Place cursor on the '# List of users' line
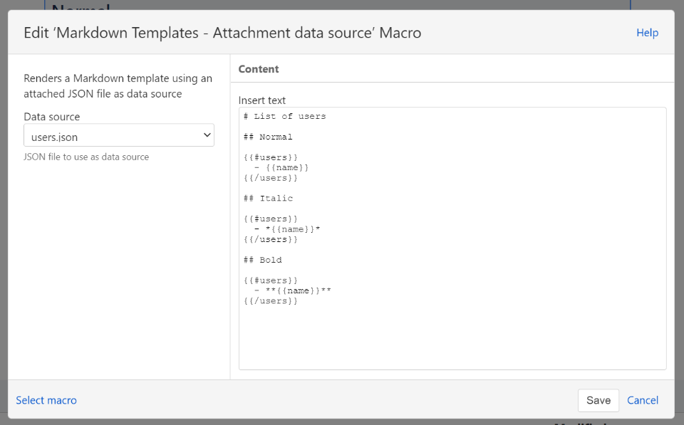 click(284, 115)
